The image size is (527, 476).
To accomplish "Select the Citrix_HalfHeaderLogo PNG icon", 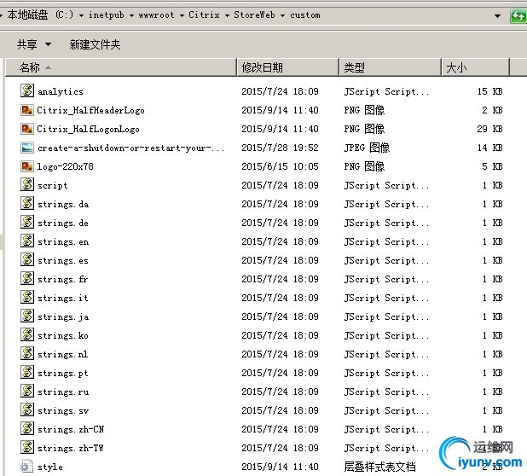I will 27,109.
